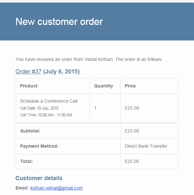Screen dimensions: 194x195
Task: Click the kothari.vishal@gmail.com email link
Action: (57, 188)
